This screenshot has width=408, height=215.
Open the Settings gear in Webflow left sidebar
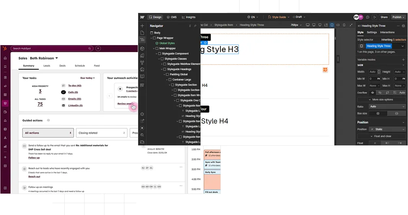[x=142, y=114]
